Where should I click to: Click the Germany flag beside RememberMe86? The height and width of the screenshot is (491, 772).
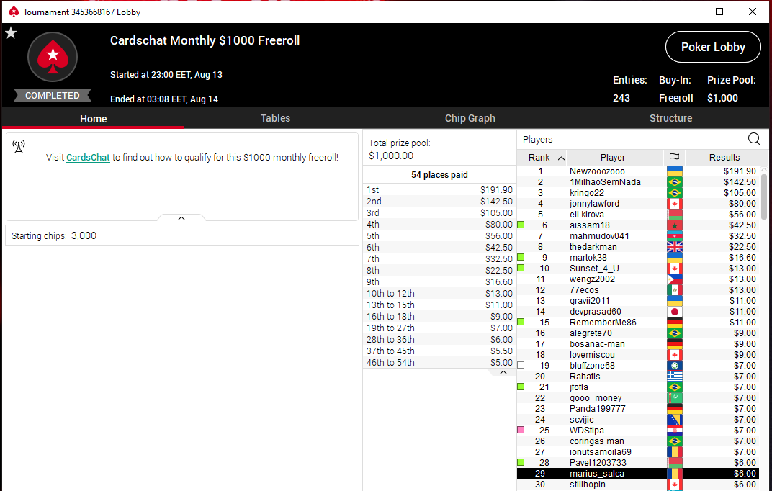[675, 323]
